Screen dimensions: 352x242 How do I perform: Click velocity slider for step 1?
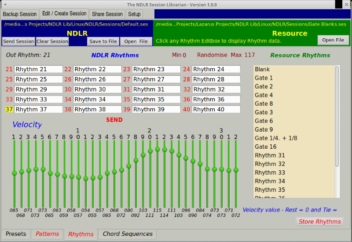pos(15,174)
